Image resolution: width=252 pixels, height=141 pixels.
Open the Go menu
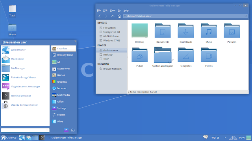[119, 11]
